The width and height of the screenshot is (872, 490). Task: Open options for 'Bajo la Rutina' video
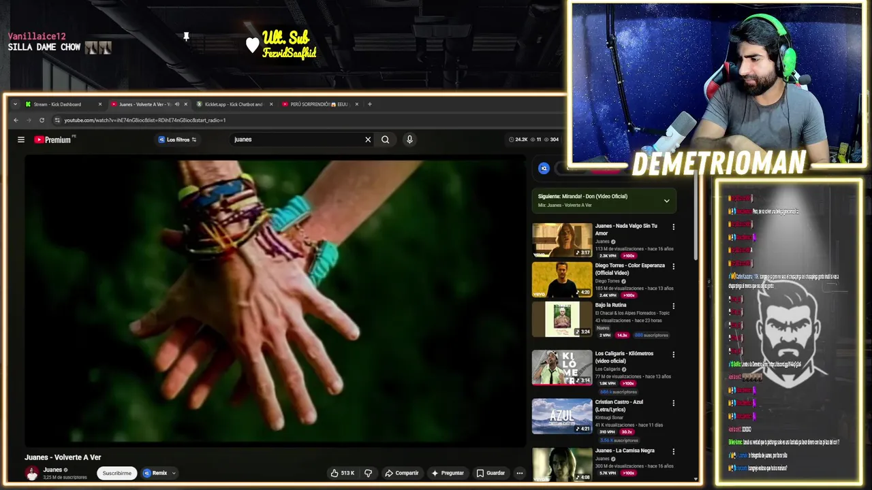674,306
